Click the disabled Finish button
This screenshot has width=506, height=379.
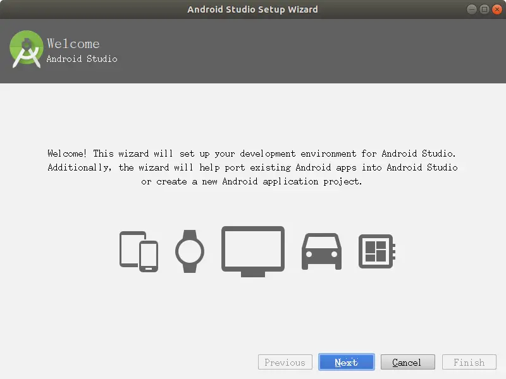pos(469,362)
